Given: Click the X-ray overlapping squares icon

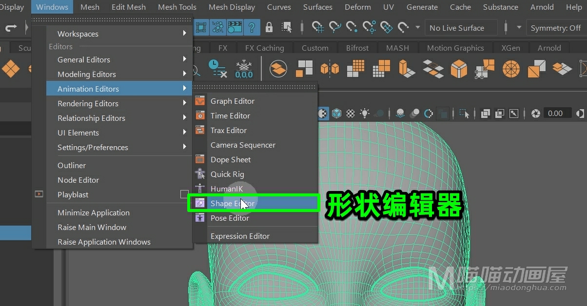Looking at the screenshot, I should coord(486,114).
